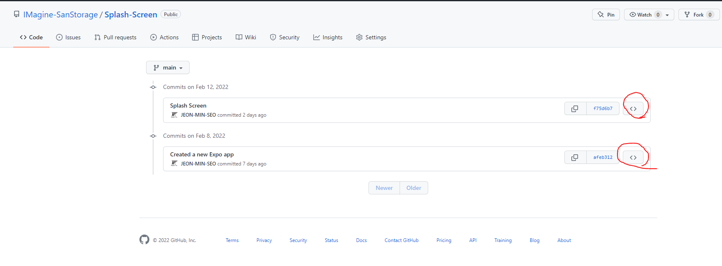This screenshot has width=722, height=266.
Task: Open repository Settings tab
Action: point(371,37)
